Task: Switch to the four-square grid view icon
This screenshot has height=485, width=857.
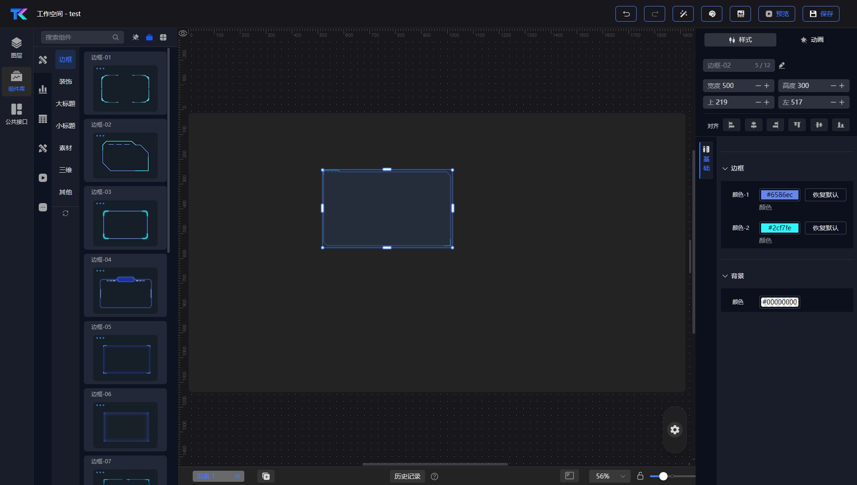Action: tap(163, 37)
